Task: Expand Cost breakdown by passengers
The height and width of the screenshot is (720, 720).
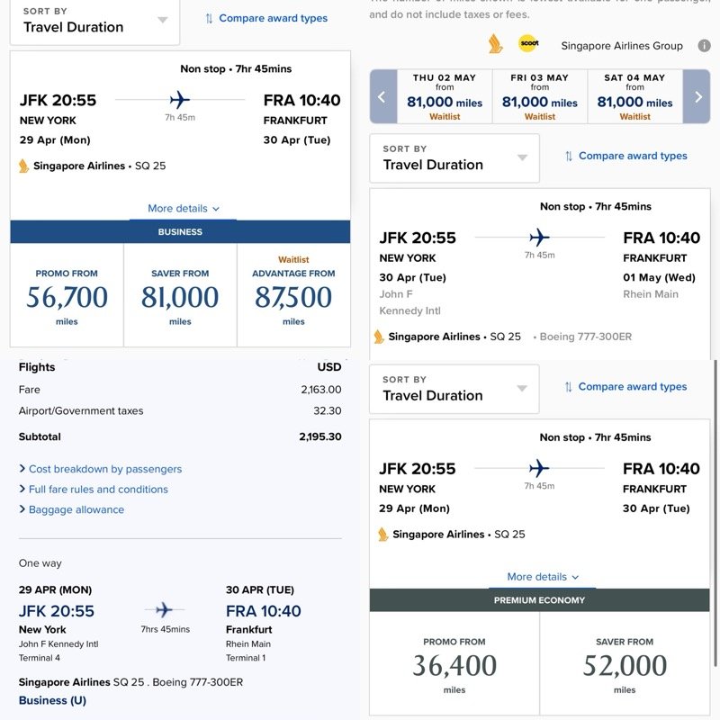Action: (x=104, y=469)
